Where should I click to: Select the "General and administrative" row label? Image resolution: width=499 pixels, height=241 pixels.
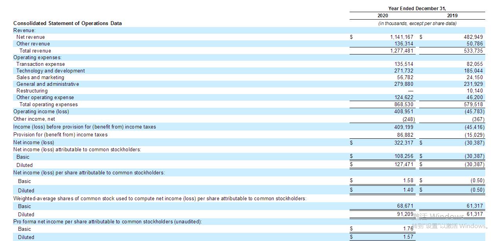pyautogui.click(x=48, y=84)
